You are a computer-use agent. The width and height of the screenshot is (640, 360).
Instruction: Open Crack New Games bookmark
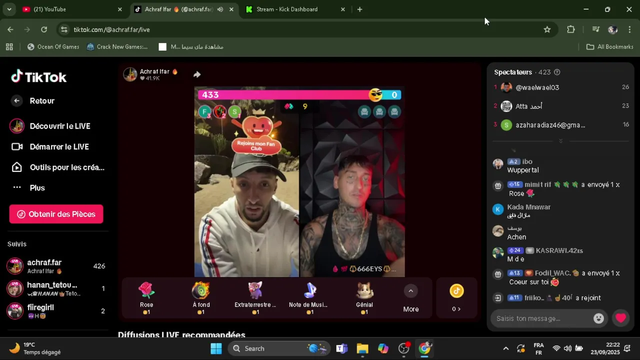pos(117,46)
